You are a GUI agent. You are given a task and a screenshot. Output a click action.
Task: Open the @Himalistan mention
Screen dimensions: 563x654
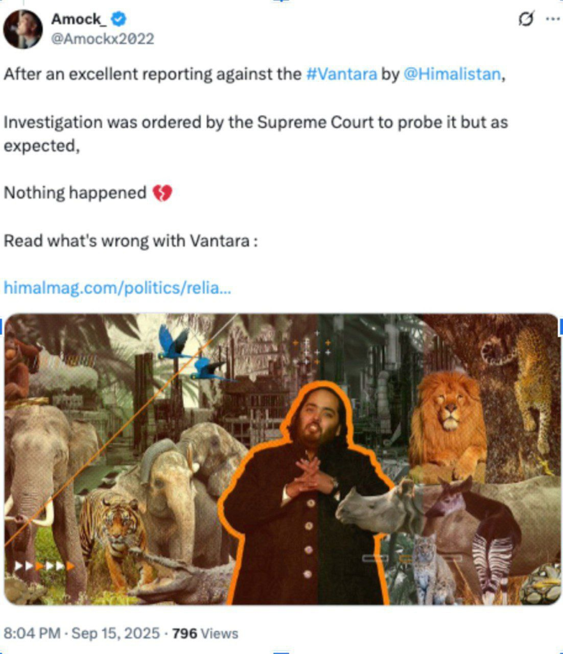pyautogui.click(x=452, y=74)
